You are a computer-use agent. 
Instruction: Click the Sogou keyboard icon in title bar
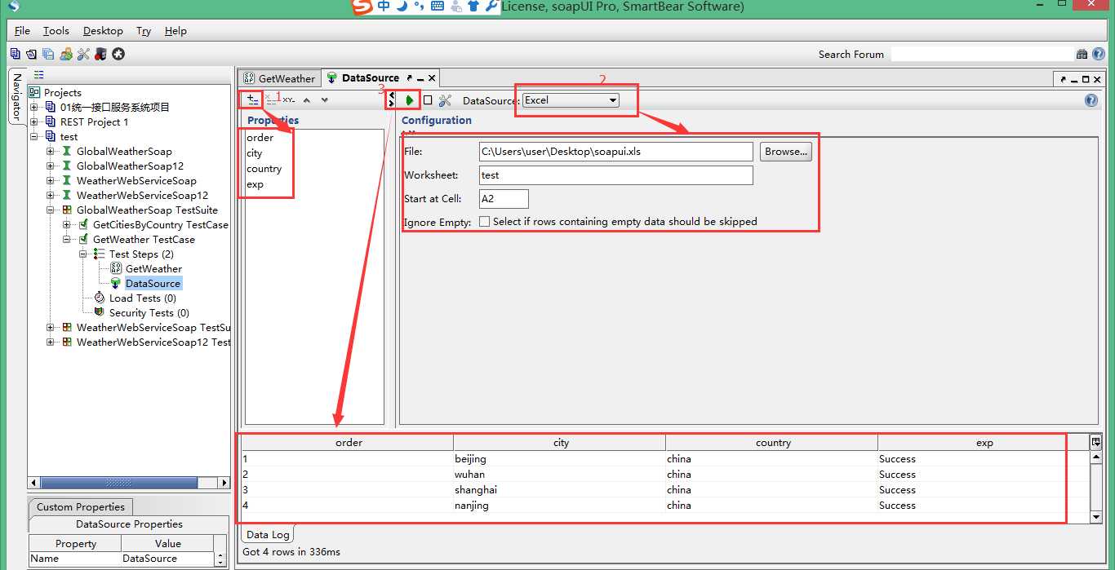pyautogui.click(x=438, y=7)
